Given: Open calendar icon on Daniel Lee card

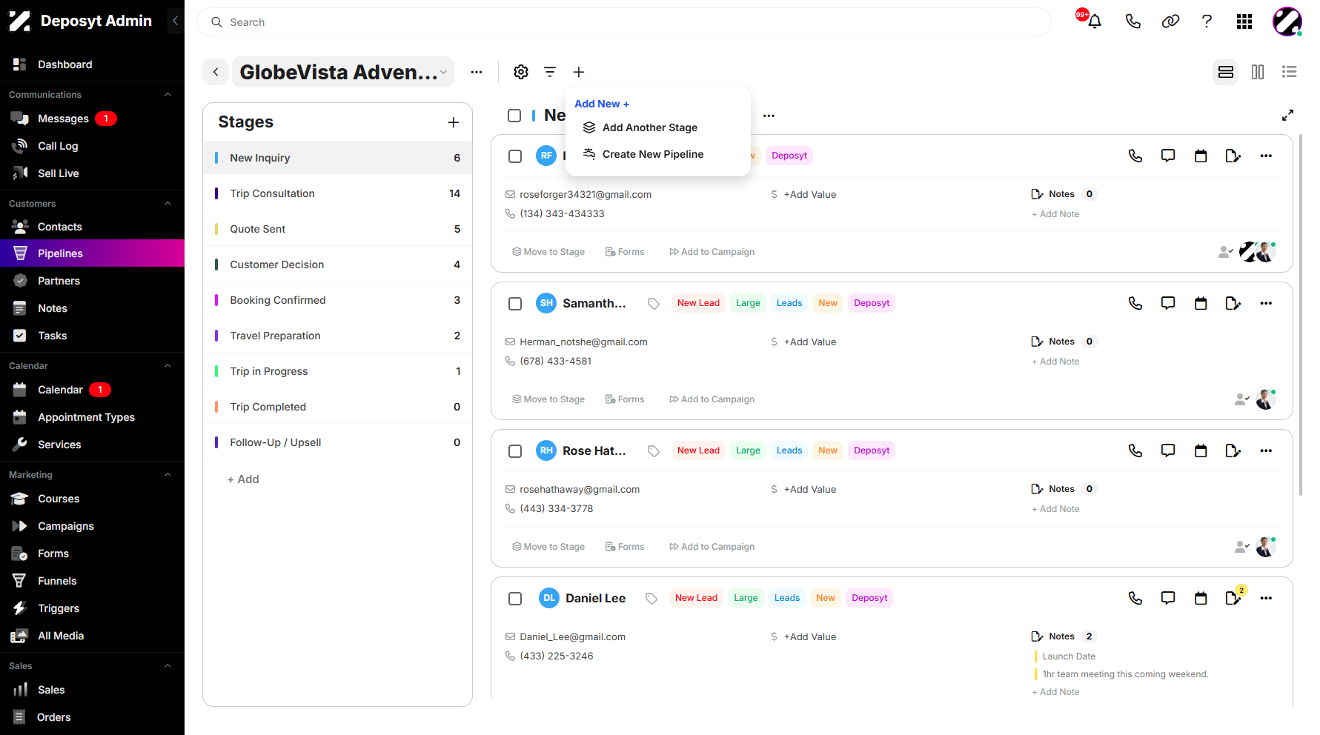Looking at the screenshot, I should [x=1201, y=598].
